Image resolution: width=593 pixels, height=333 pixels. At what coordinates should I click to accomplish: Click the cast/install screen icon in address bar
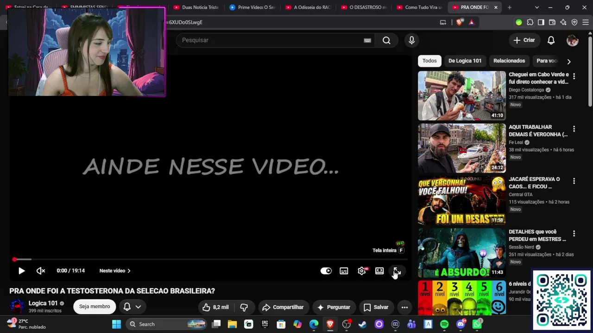443,22
